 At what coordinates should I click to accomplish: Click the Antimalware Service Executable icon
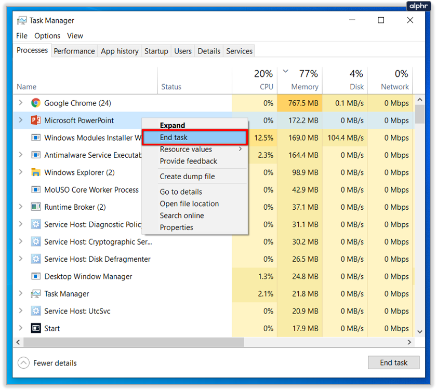coord(36,155)
